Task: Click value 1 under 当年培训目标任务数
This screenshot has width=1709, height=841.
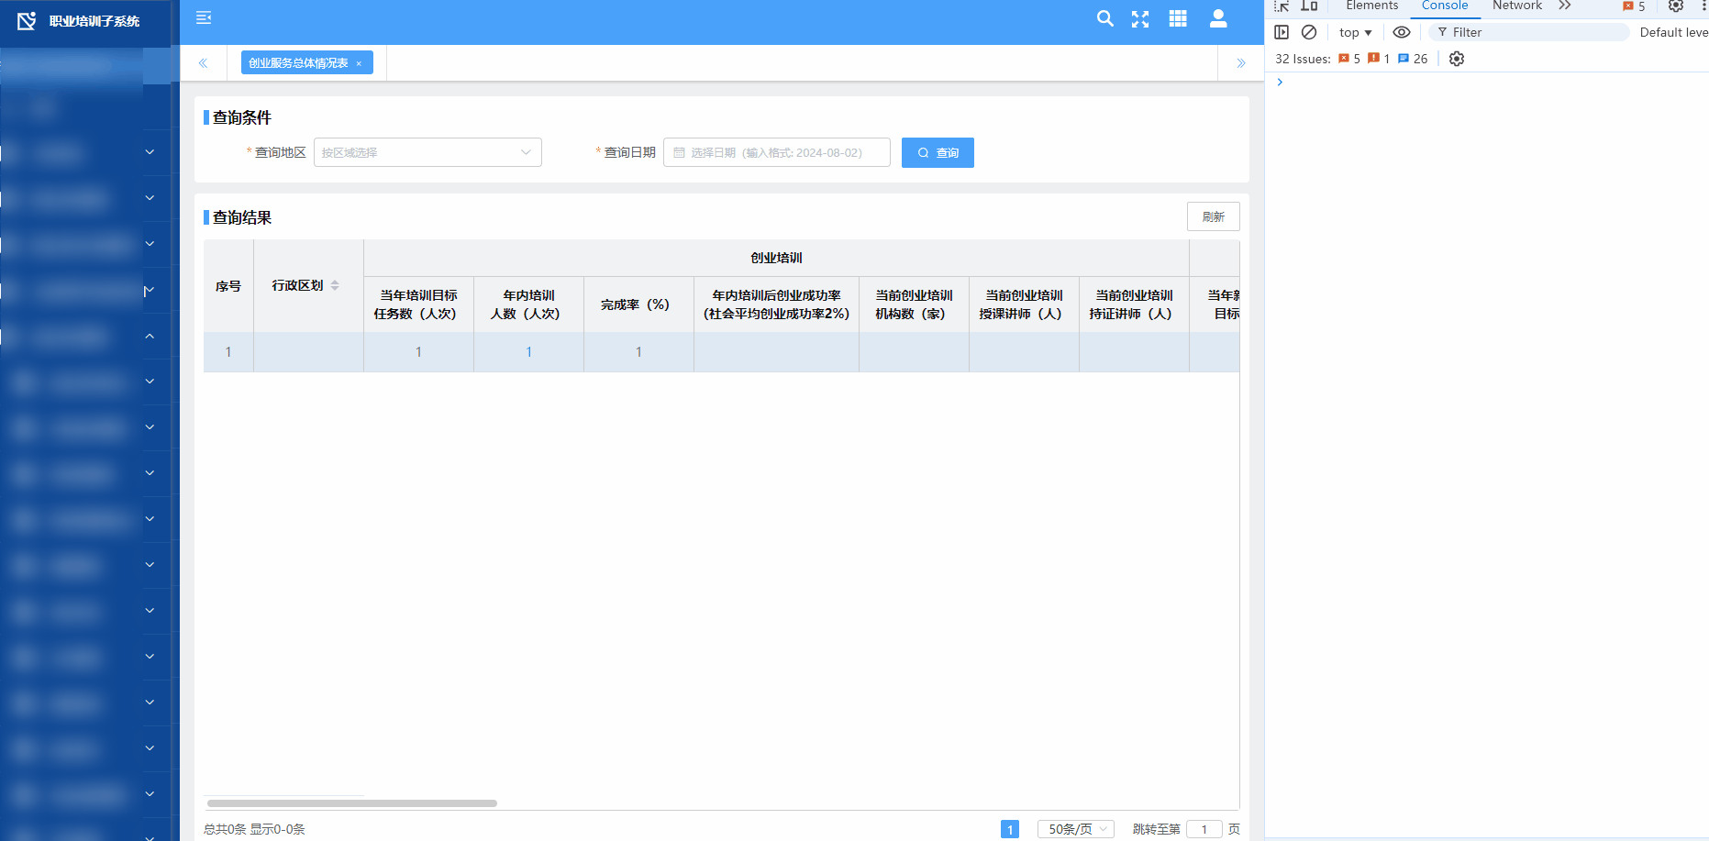Action: [418, 352]
